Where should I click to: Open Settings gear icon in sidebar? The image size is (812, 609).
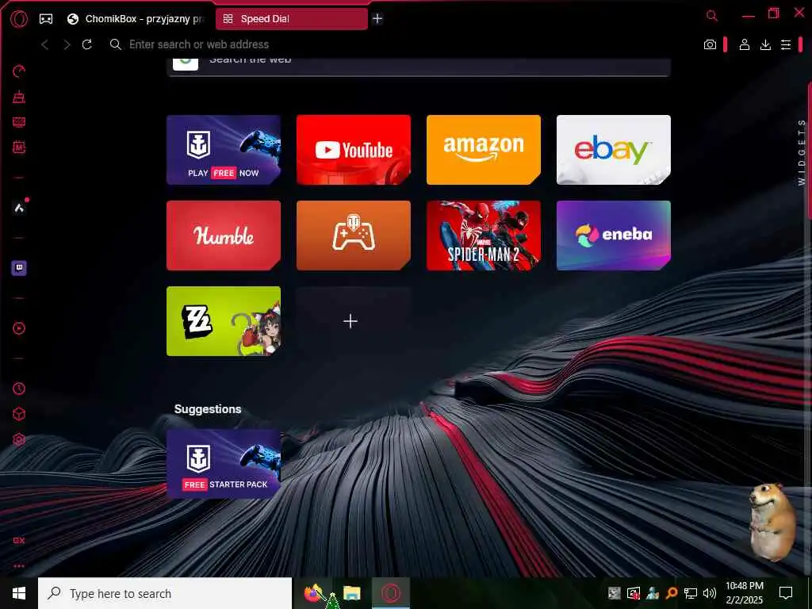pyautogui.click(x=19, y=439)
